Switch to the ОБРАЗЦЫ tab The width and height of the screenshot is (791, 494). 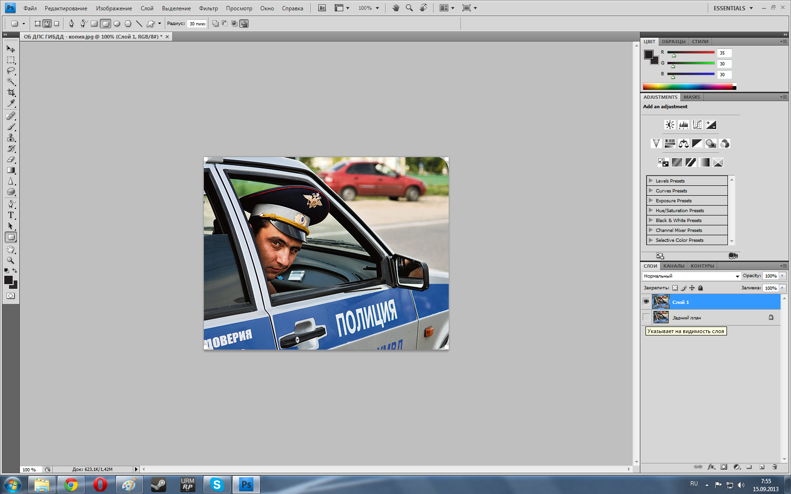pos(673,41)
